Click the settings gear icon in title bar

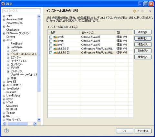click(x=3, y=4)
